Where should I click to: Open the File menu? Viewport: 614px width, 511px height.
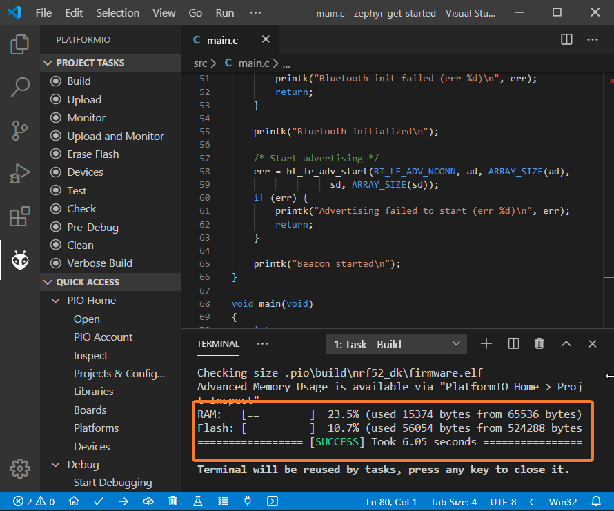[x=43, y=13]
